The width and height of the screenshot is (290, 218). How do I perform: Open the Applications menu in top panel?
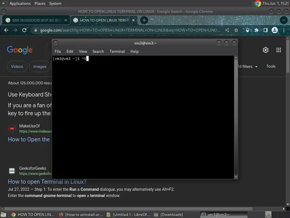(20, 3)
